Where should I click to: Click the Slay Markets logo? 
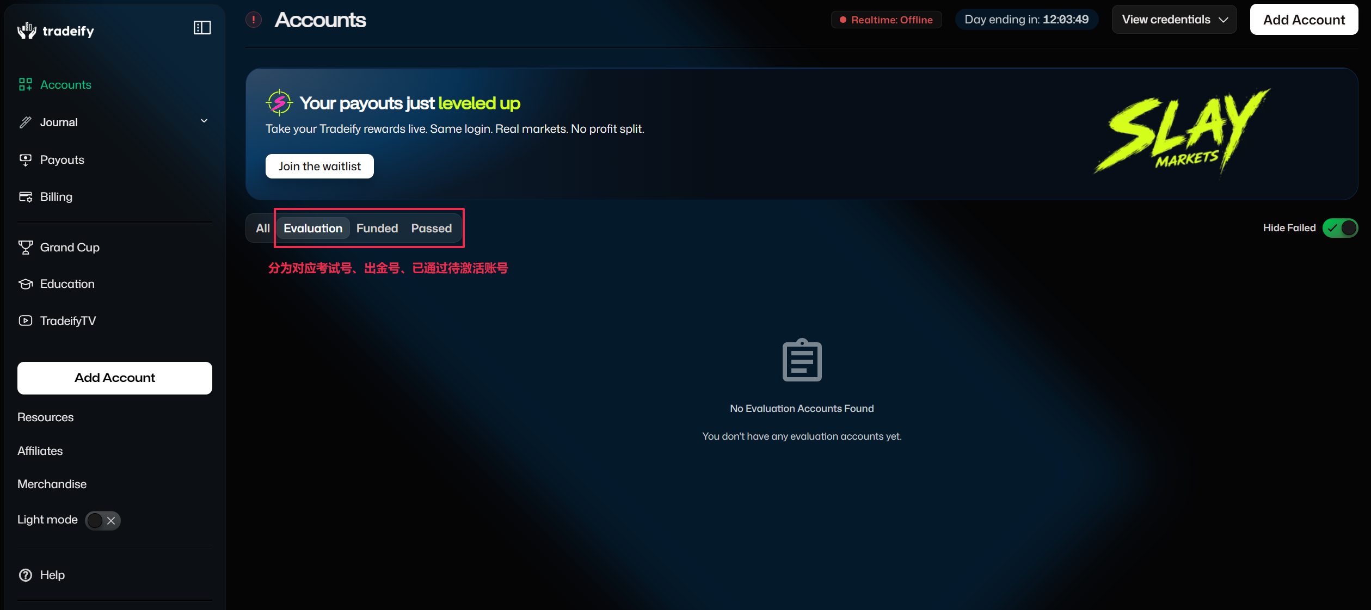pyautogui.click(x=1182, y=132)
